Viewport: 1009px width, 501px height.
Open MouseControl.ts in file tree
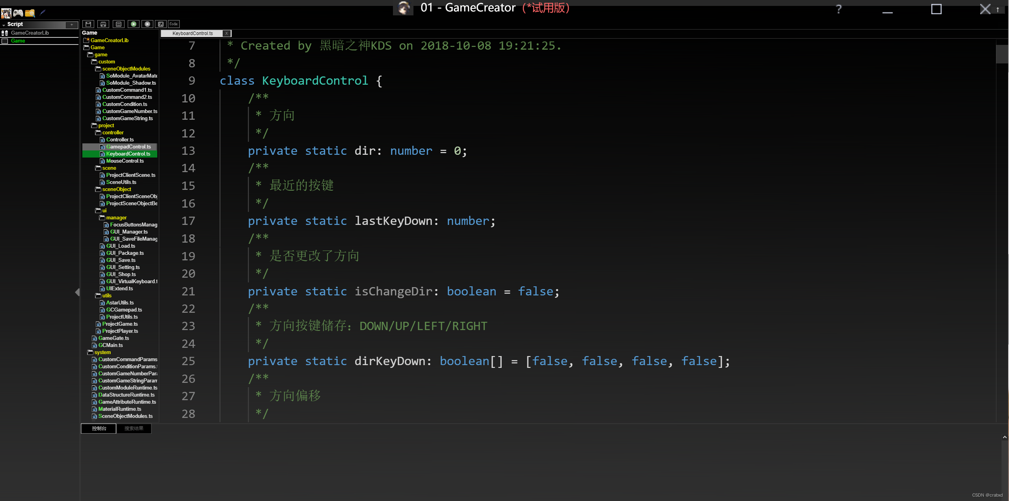pyautogui.click(x=125, y=161)
